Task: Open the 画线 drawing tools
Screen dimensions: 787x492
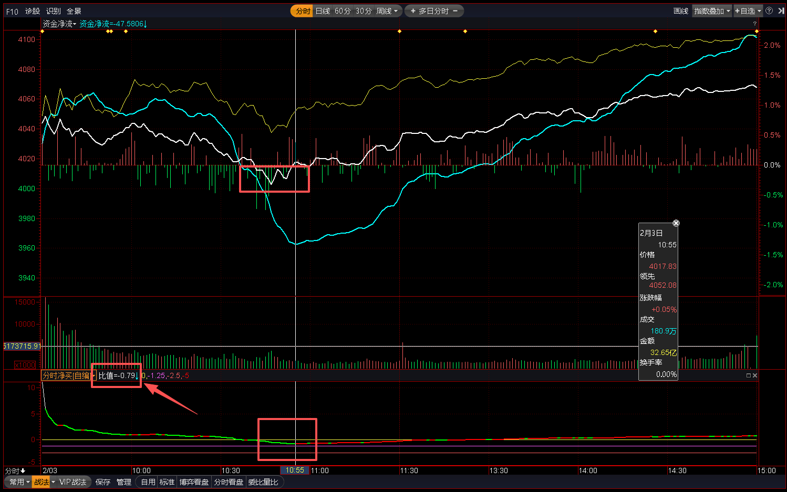Action: coord(681,11)
